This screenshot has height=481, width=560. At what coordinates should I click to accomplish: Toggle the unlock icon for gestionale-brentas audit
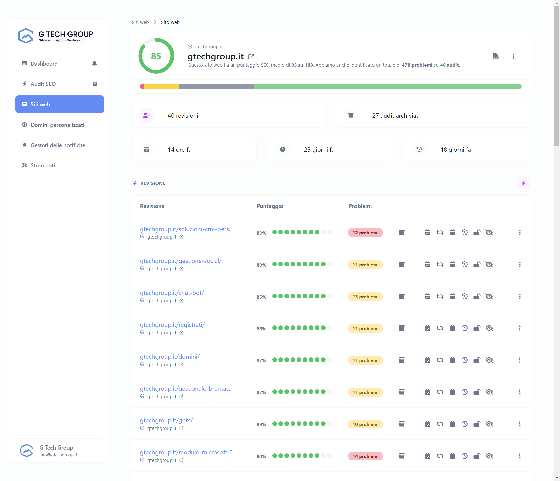point(477,392)
